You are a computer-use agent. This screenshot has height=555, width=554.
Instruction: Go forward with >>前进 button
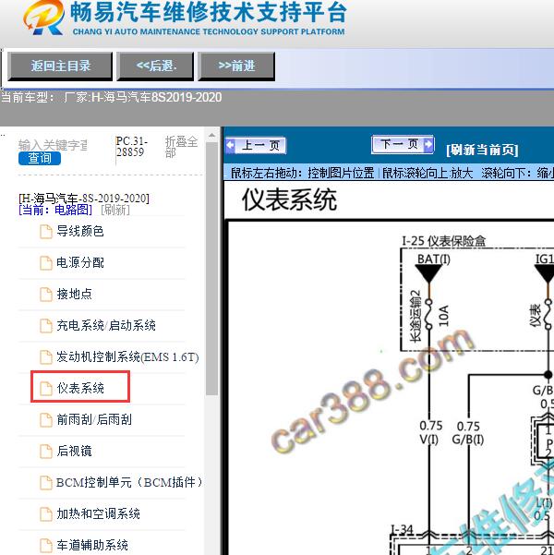point(236,66)
